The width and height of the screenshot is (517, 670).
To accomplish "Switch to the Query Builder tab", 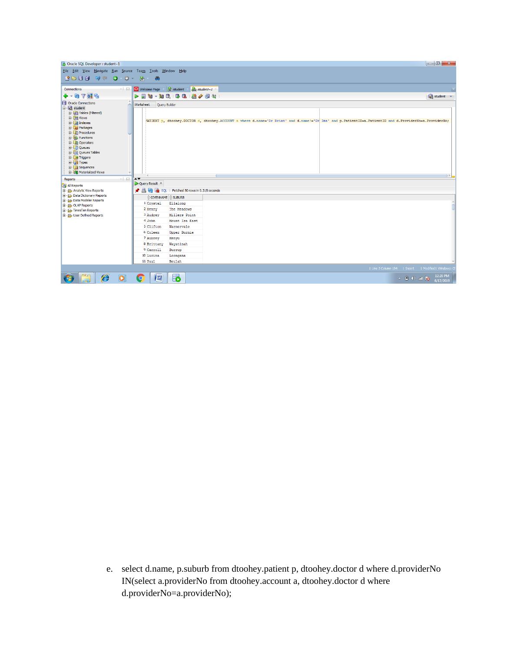I will point(166,105).
